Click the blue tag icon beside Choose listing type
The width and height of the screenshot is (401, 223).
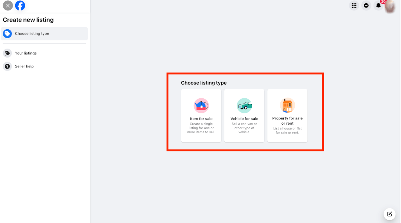[x=7, y=33]
